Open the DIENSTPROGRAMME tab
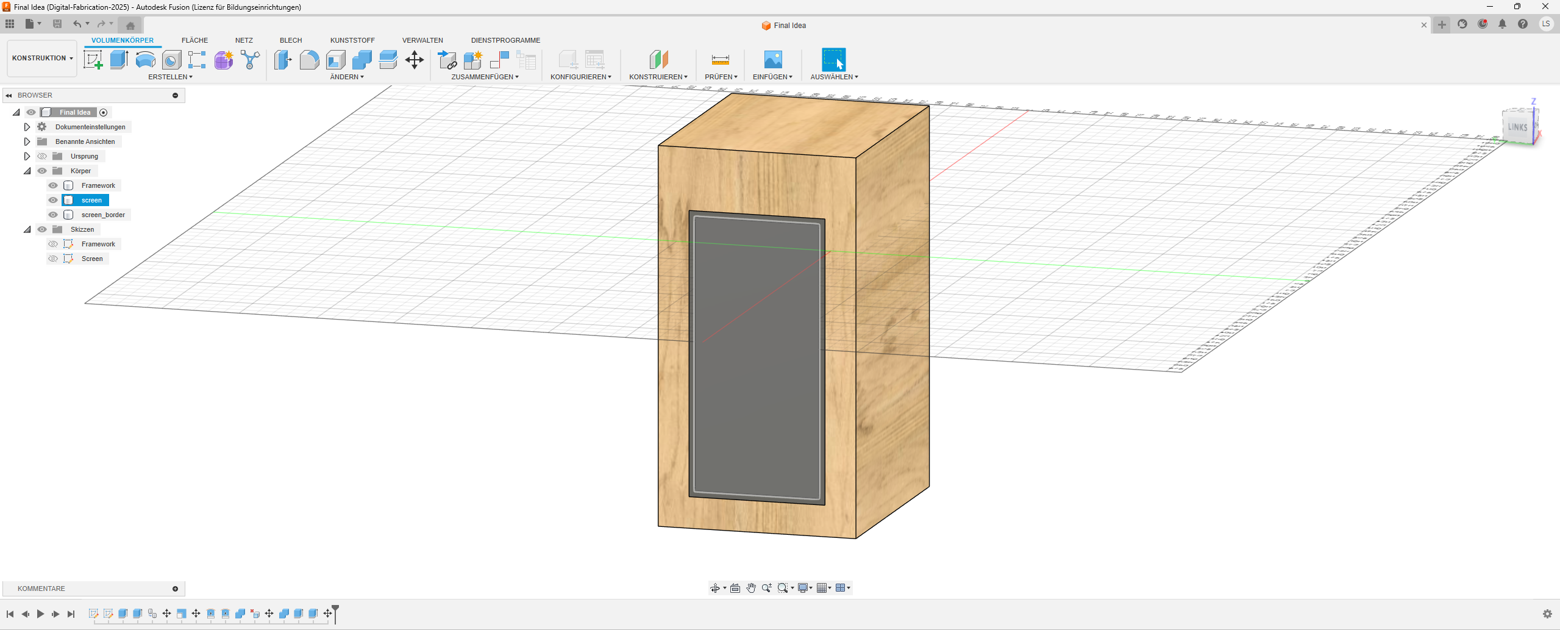This screenshot has width=1560, height=630. tap(505, 40)
